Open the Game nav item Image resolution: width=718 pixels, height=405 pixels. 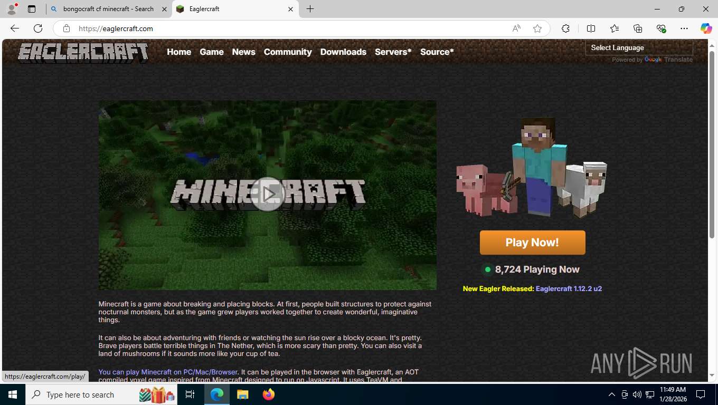click(212, 52)
